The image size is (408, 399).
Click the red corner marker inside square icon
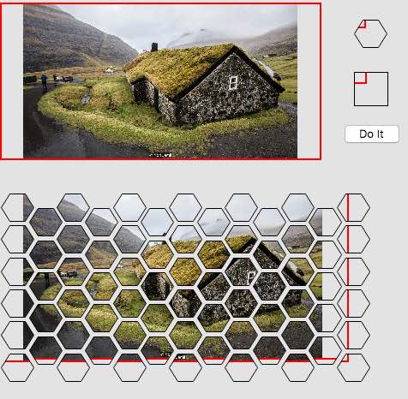pyautogui.click(x=361, y=78)
